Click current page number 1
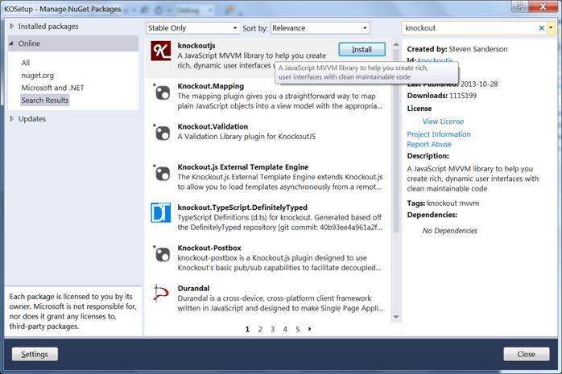This screenshot has height=374, width=562. pyautogui.click(x=247, y=329)
